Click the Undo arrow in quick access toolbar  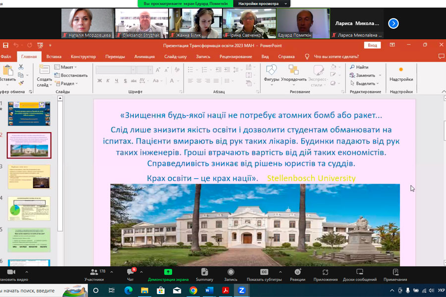(x=16, y=45)
